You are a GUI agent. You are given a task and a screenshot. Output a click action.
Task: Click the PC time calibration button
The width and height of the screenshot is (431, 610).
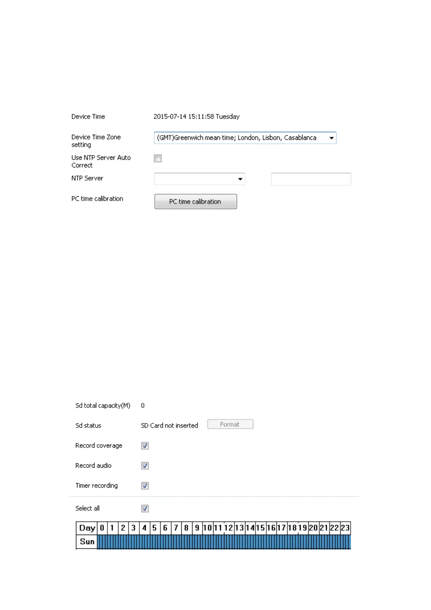pos(195,201)
